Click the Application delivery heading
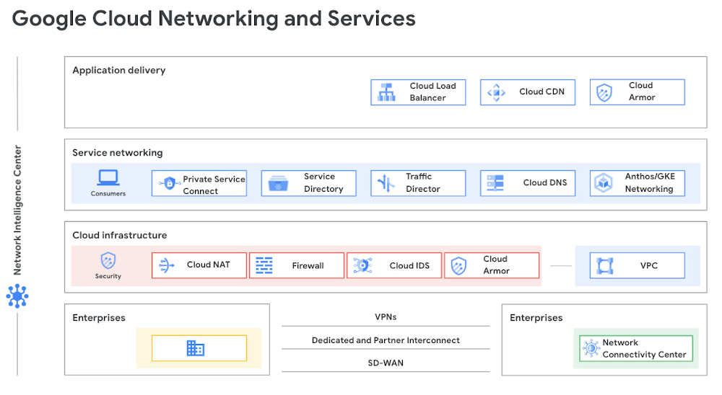Image resolution: width=722 pixels, height=395 pixels. pos(119,71)
